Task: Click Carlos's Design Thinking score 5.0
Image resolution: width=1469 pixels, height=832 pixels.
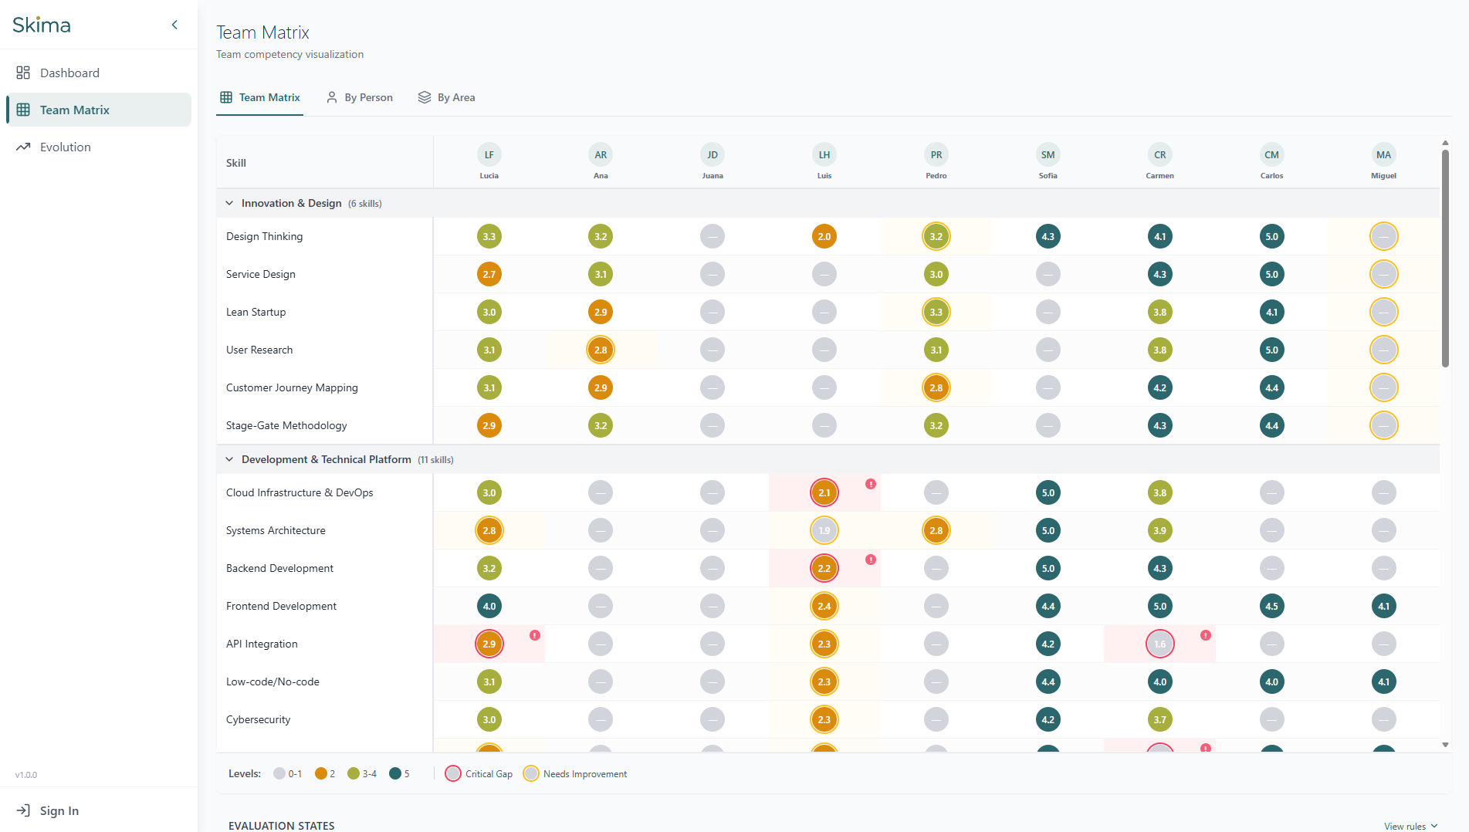Action: click(1272, 236)
